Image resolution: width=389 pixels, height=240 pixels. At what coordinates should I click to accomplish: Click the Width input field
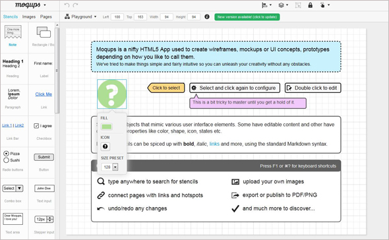tap(166, 17)
